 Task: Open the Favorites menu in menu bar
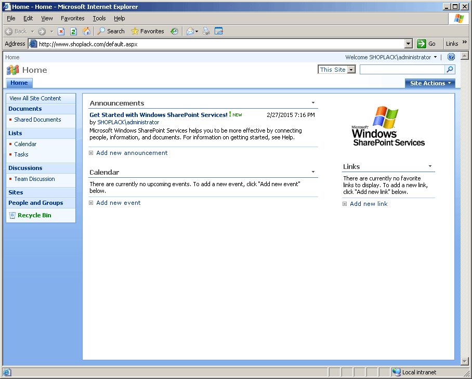tap(73, 18)
